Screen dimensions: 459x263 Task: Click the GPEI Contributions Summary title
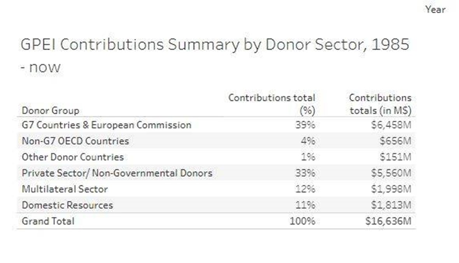tap(214, 45)
